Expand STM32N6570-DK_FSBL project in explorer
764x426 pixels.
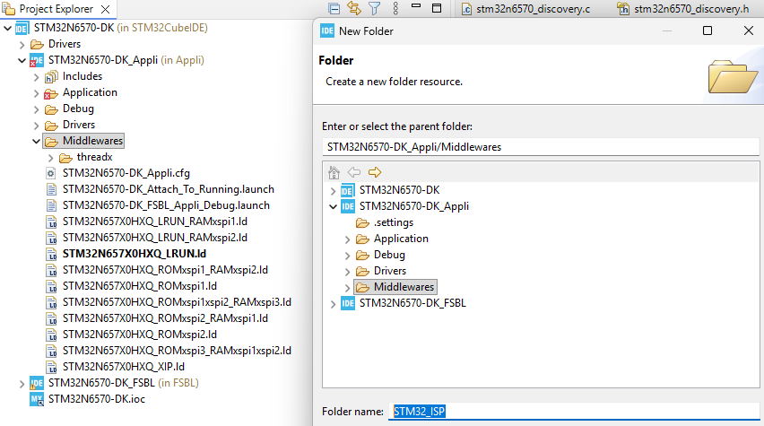pos(22,384)
